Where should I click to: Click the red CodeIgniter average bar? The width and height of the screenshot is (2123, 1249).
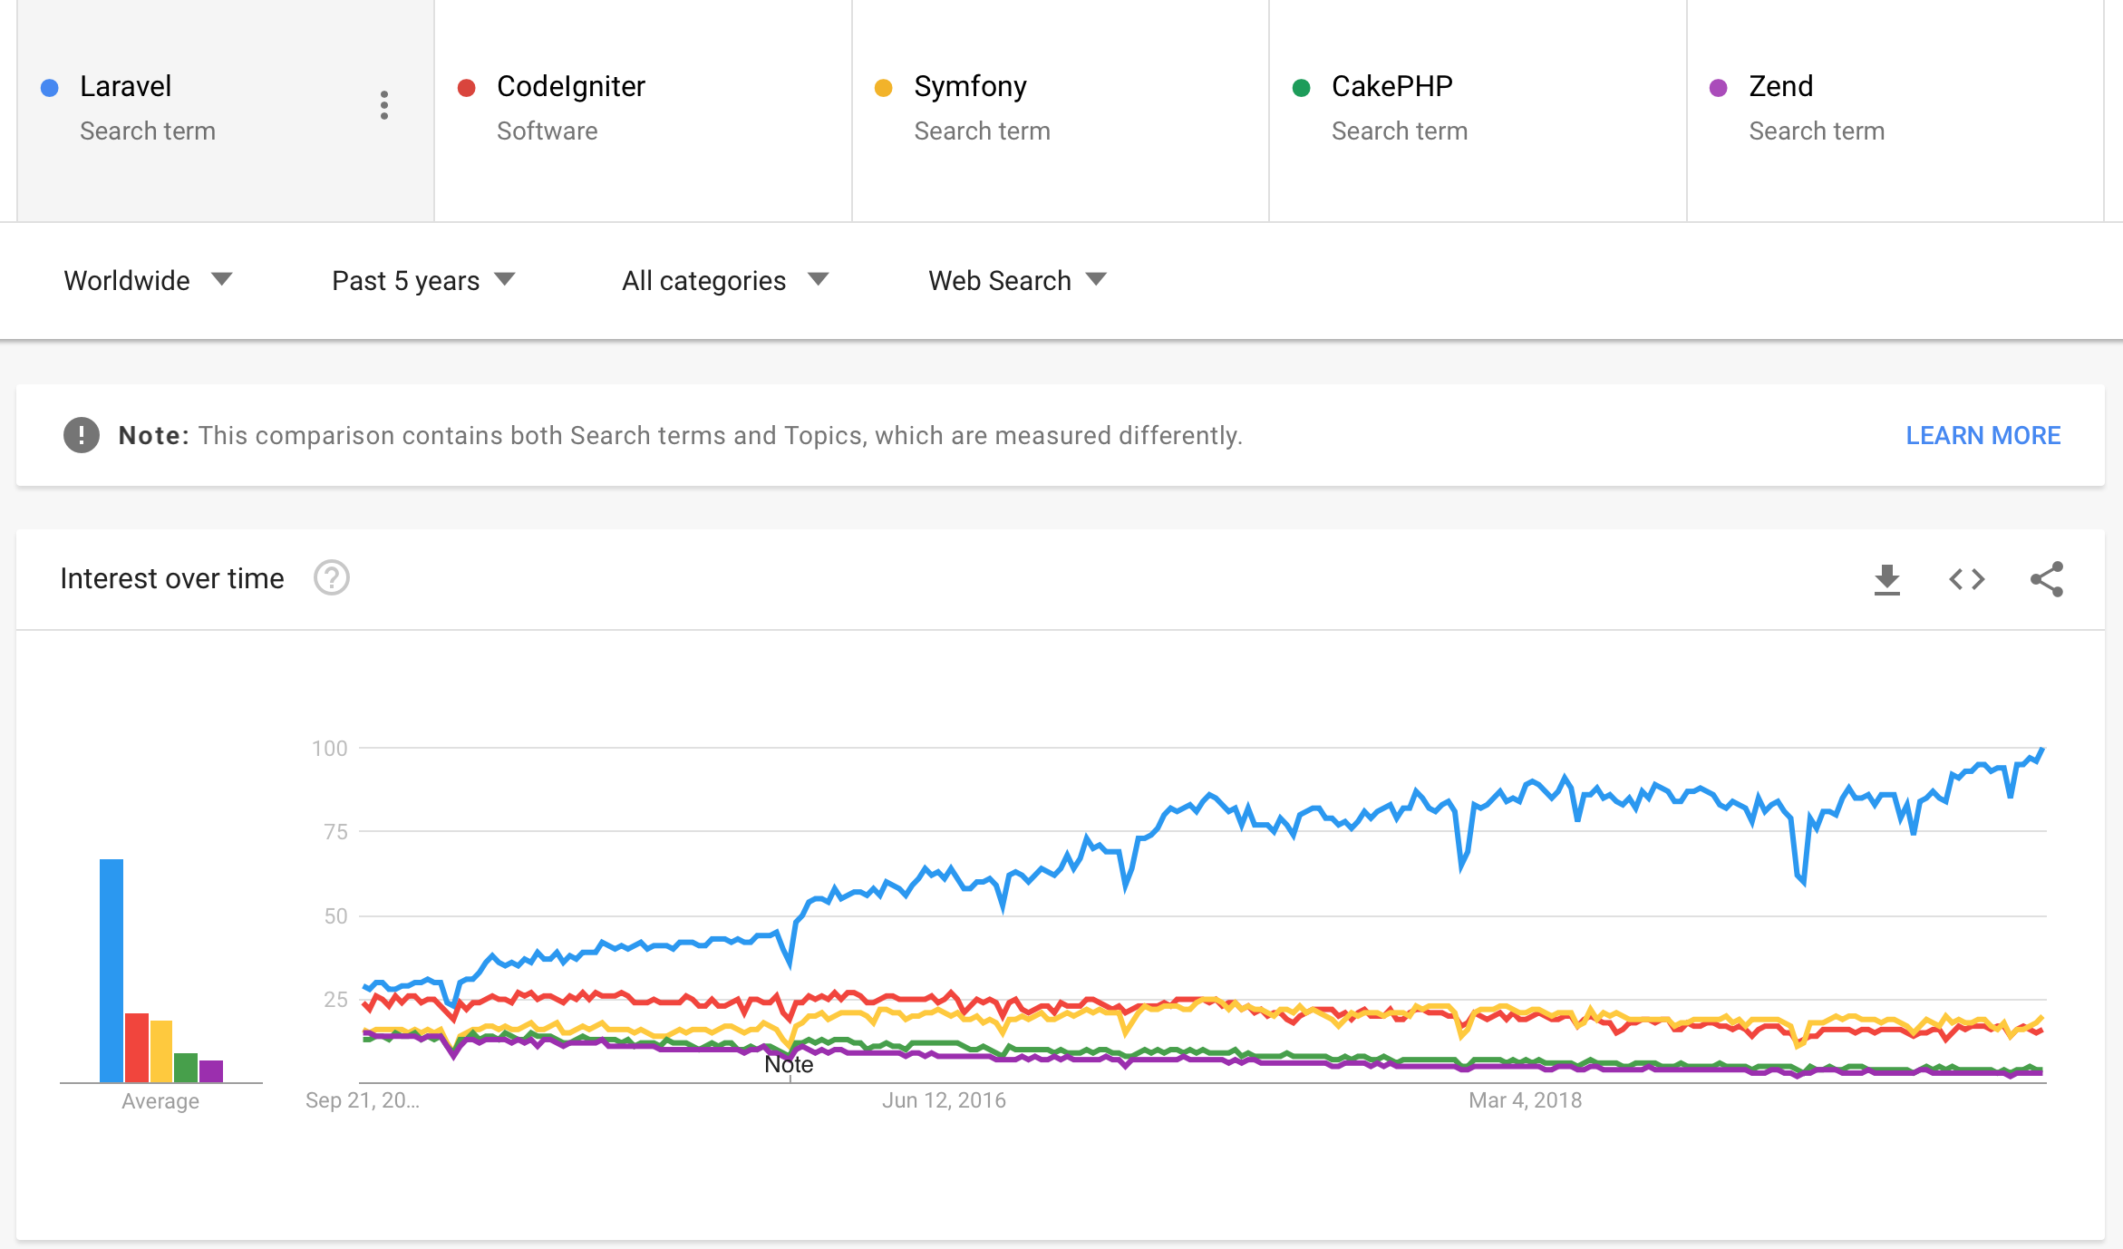pyautogui.click(x=137, y=1047)
